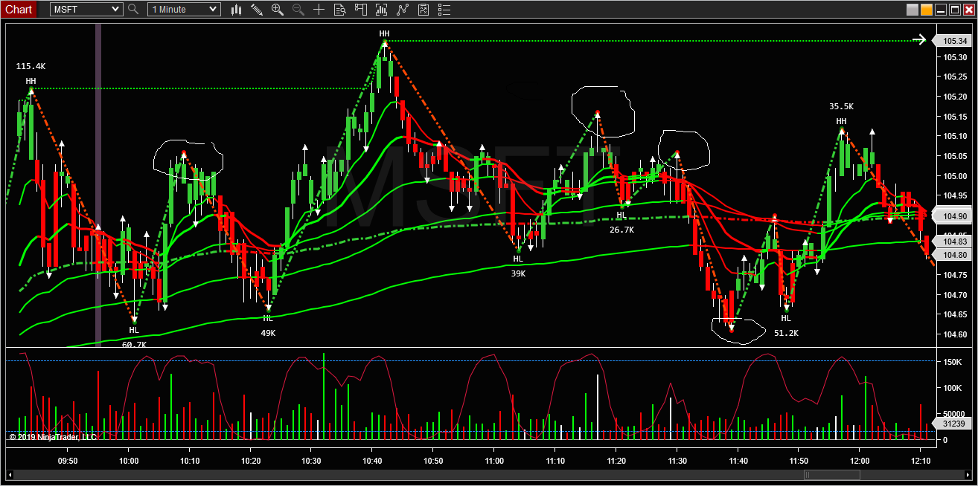
Task: Click the 104.90 price marker
Action: tap(953, 216)
